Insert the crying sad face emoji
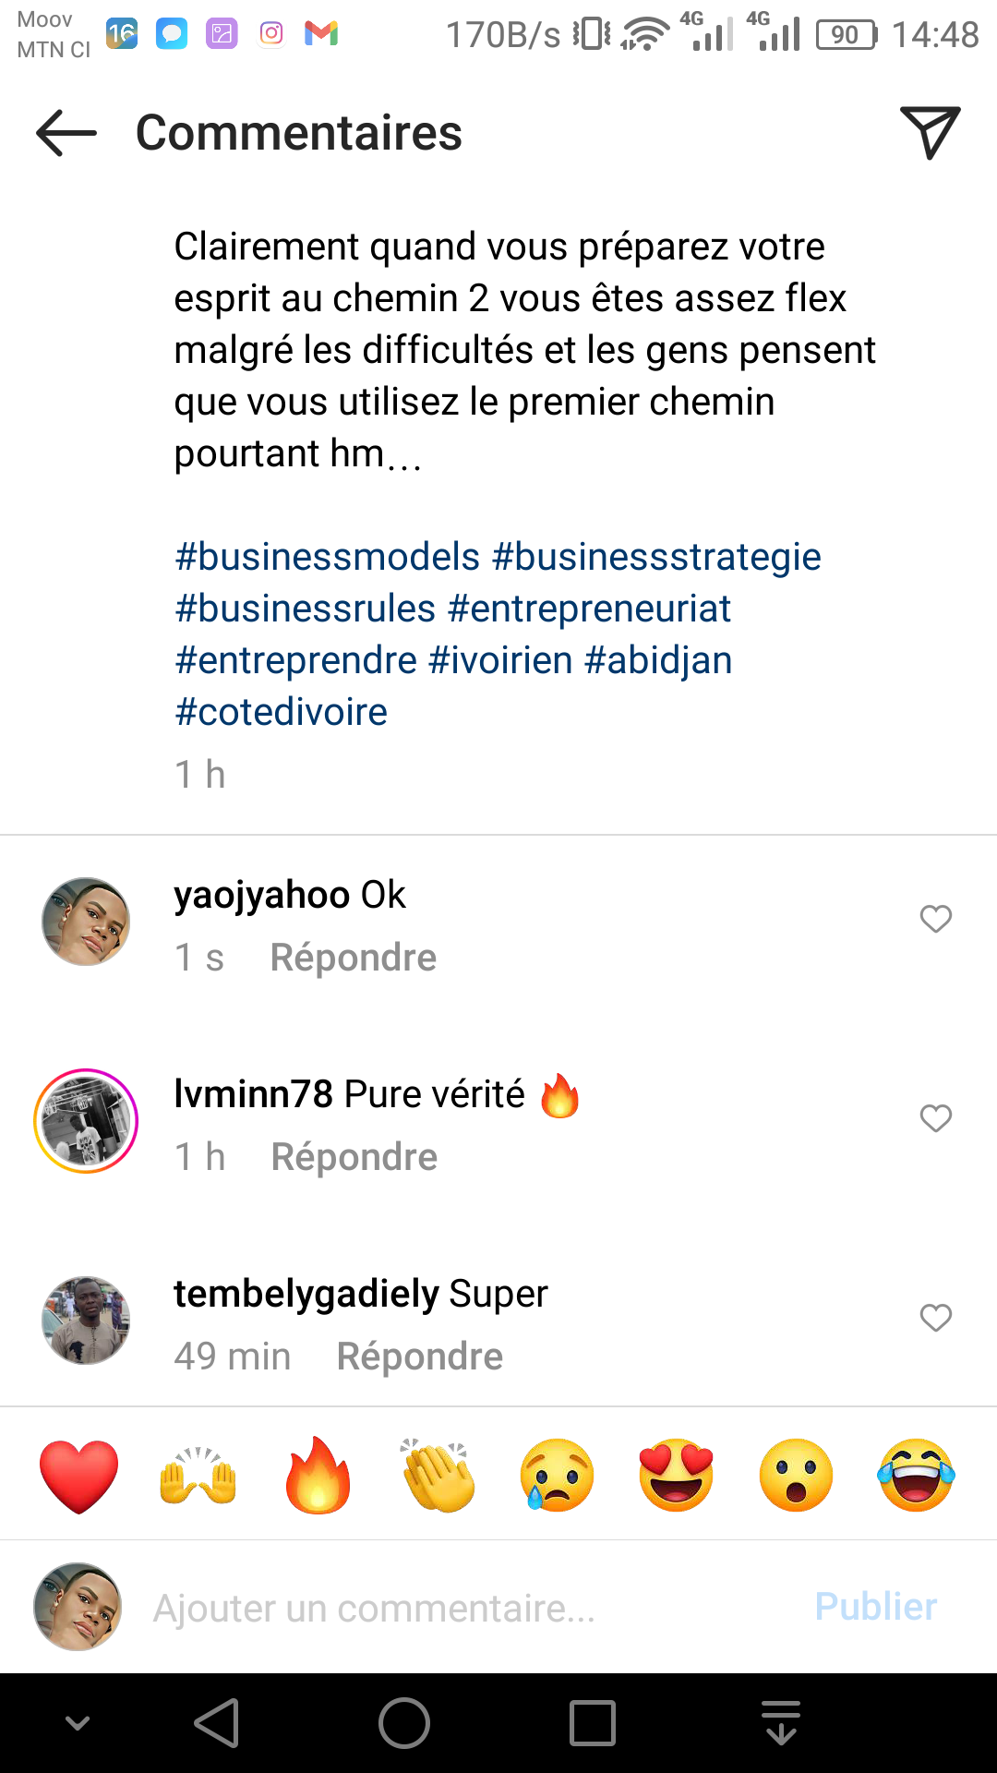 pos(557,1475)
